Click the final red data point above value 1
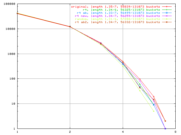The image size is (181, 135). pyautogui.click(x=165, y=121)
